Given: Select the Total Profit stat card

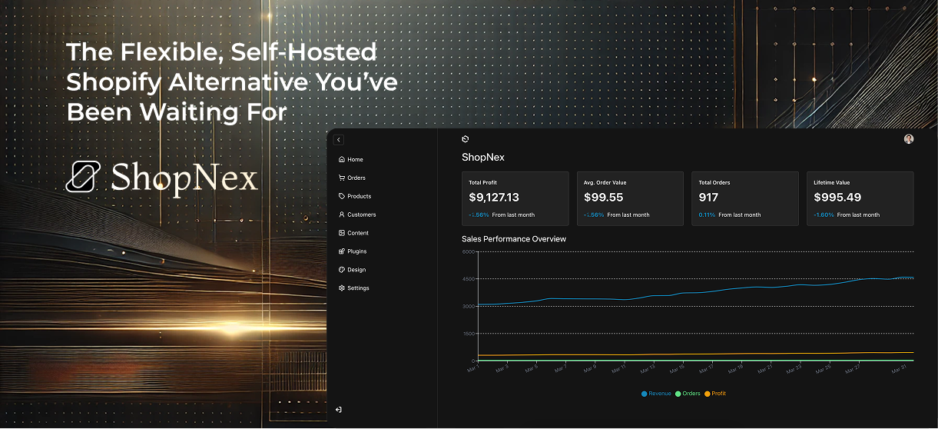Looking at the screenshot, I should [515, 198].
